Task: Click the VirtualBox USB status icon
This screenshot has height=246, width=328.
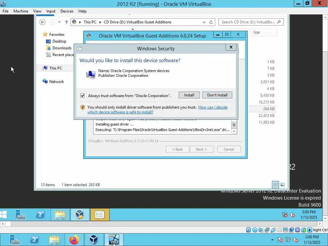Action: (273, 230)
